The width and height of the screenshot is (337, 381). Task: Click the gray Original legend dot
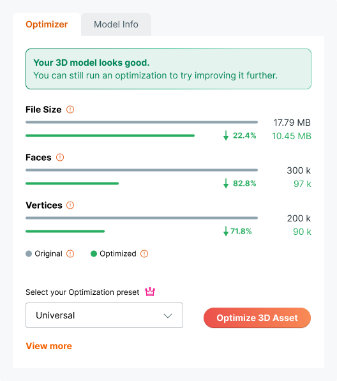[x=29, y=253]
